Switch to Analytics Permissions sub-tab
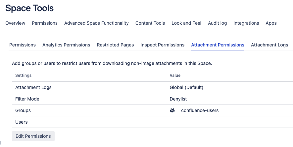Screen dimensions: 293x147 tap(66, 45)
